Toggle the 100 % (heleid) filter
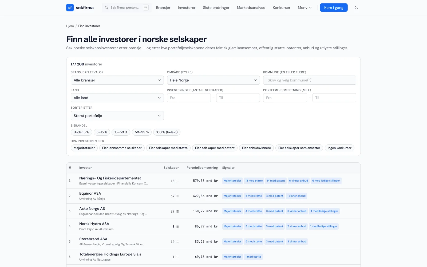The width and height of the screenshot is (427, 267). click(167, 132)
